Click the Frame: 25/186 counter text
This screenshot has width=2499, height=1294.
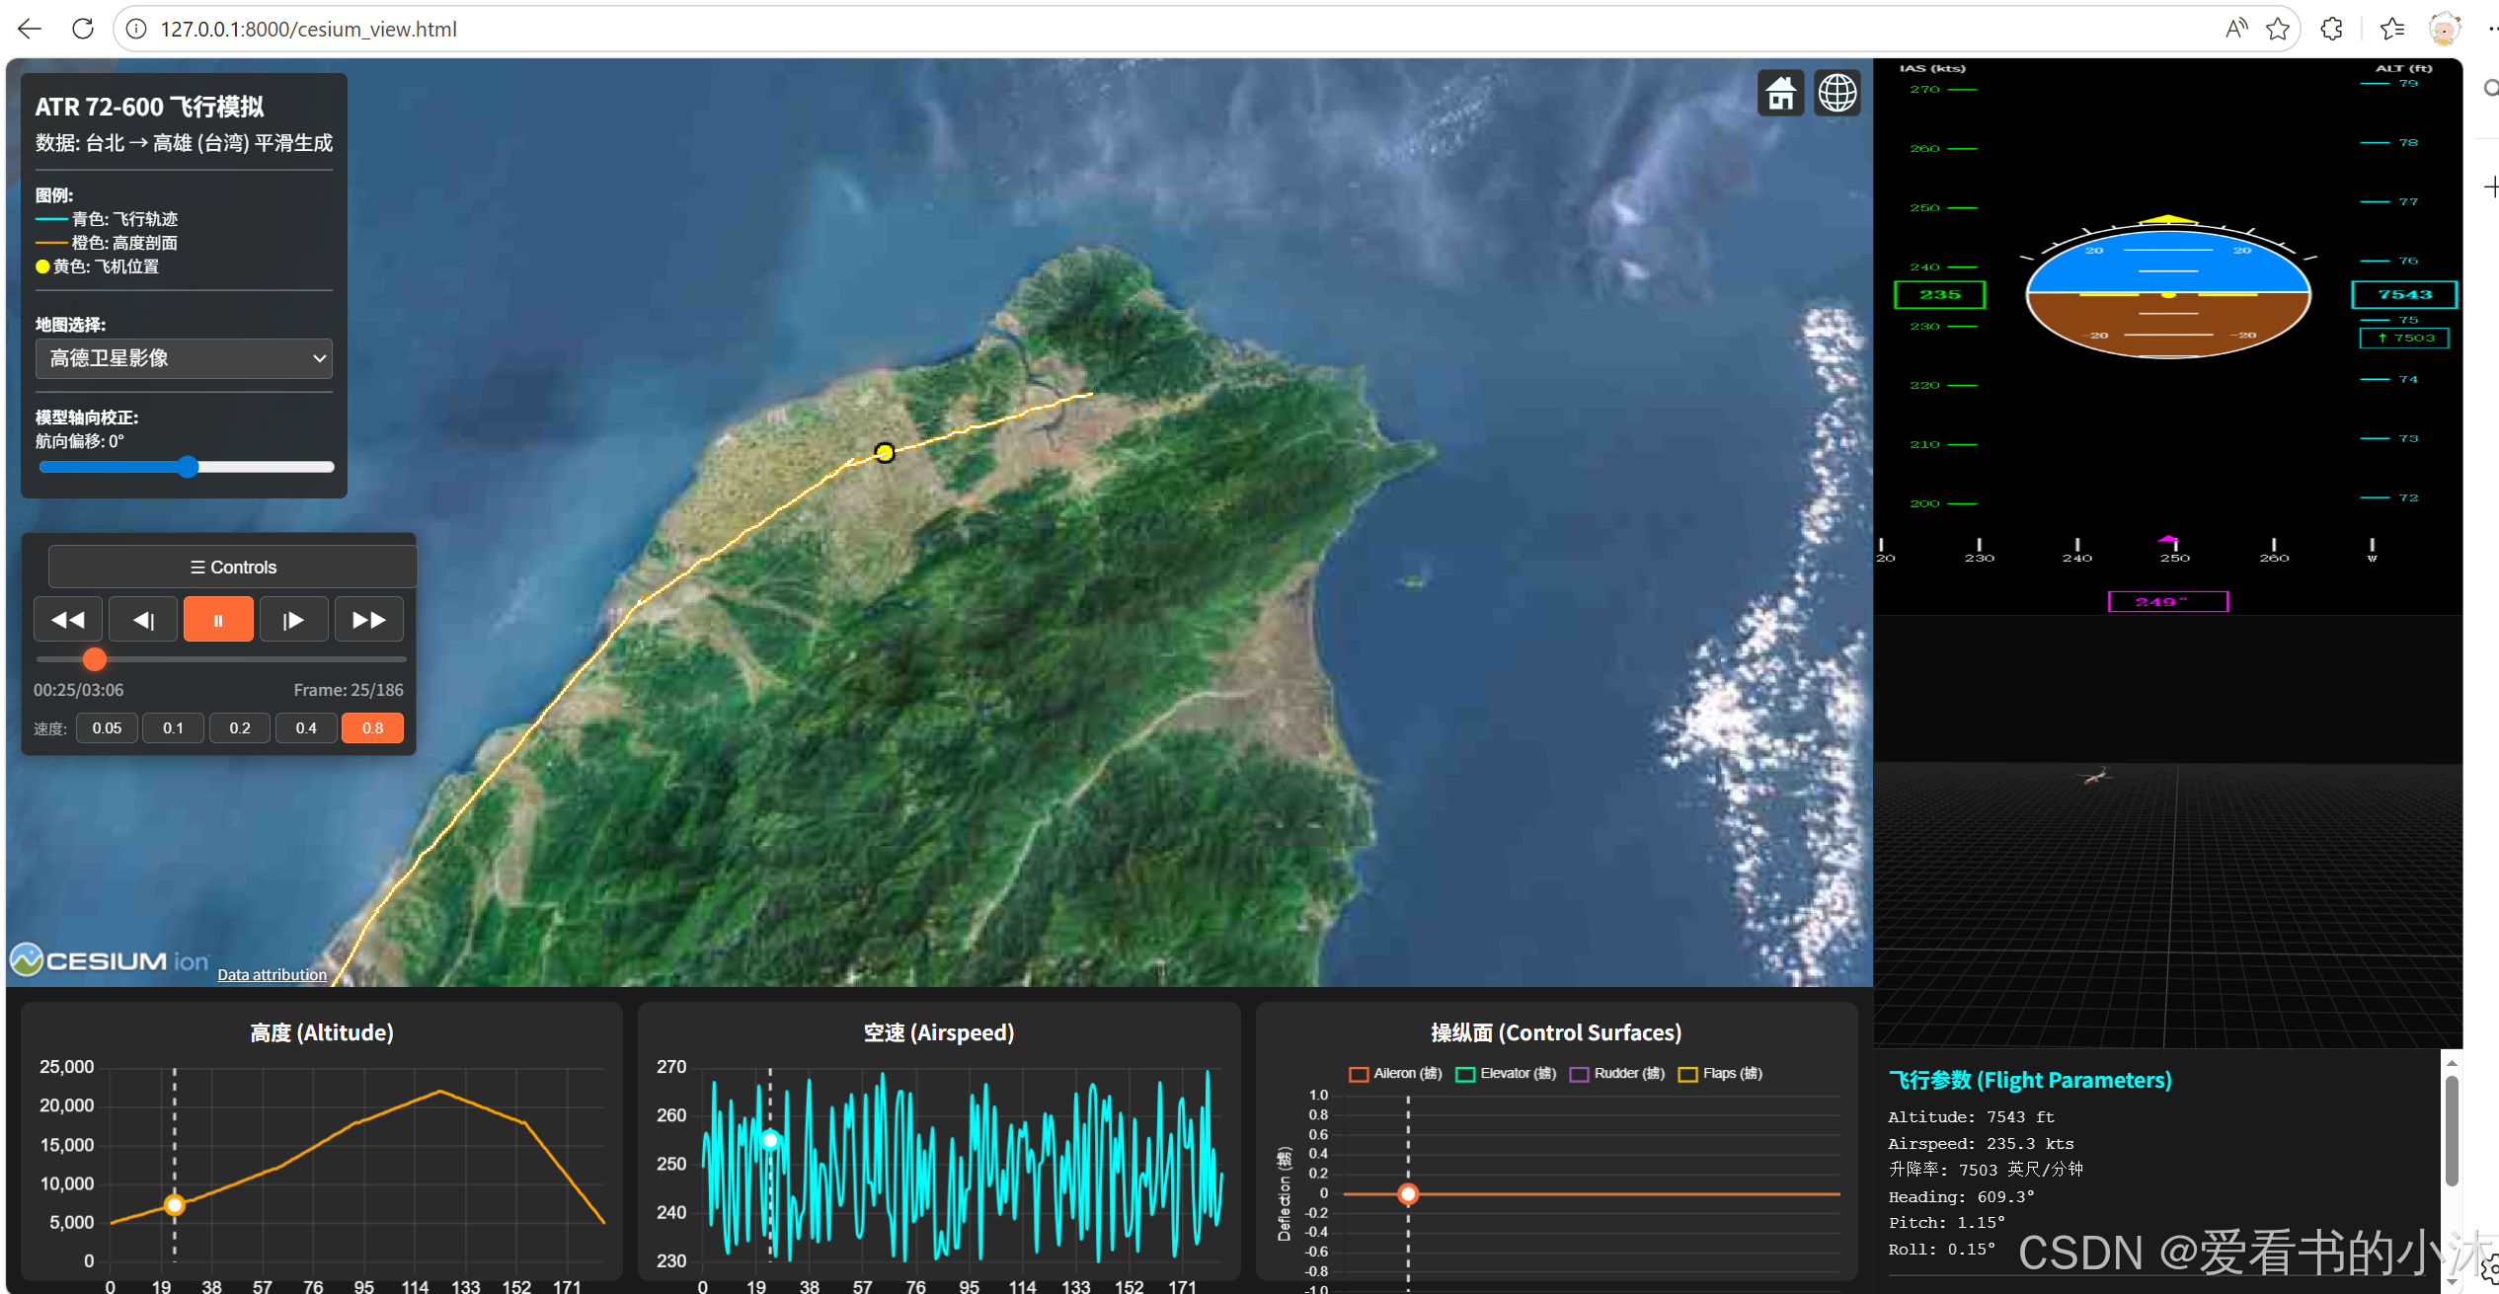point(349,690)
